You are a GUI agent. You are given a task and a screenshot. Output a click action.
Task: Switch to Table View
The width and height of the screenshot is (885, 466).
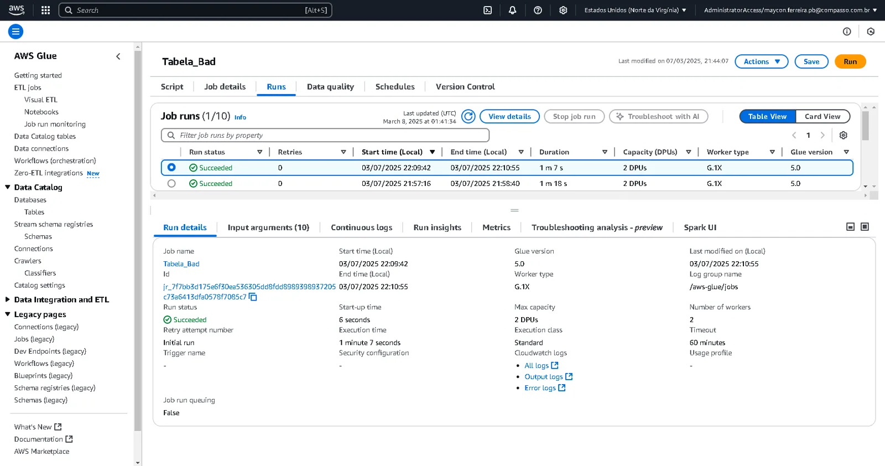(x=767, y=117)
